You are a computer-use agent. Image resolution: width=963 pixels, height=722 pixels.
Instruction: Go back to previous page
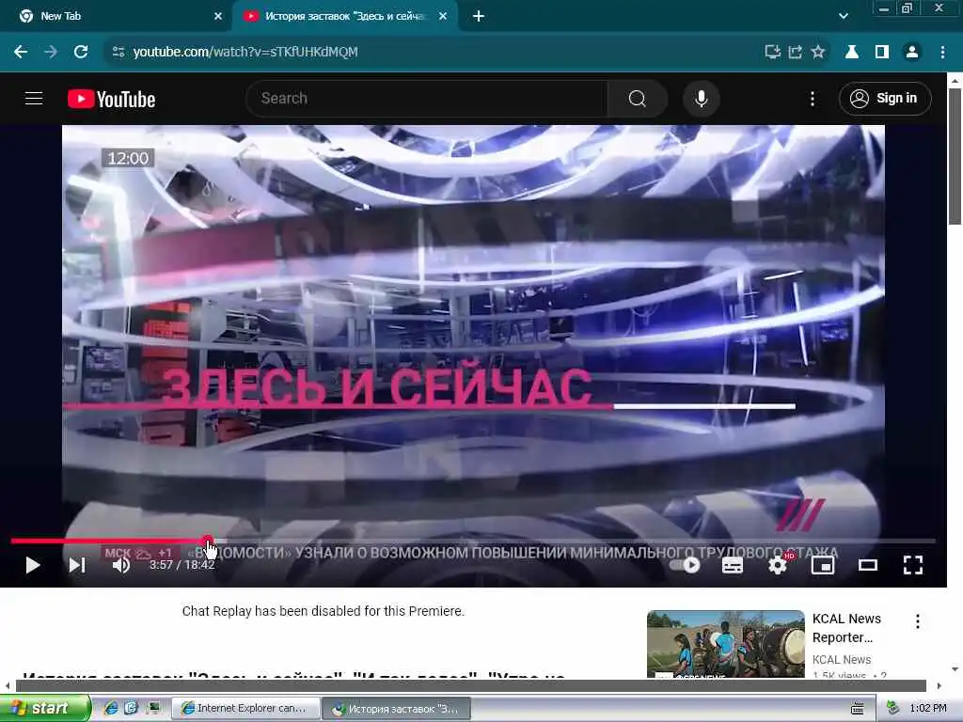click(21, 52)
